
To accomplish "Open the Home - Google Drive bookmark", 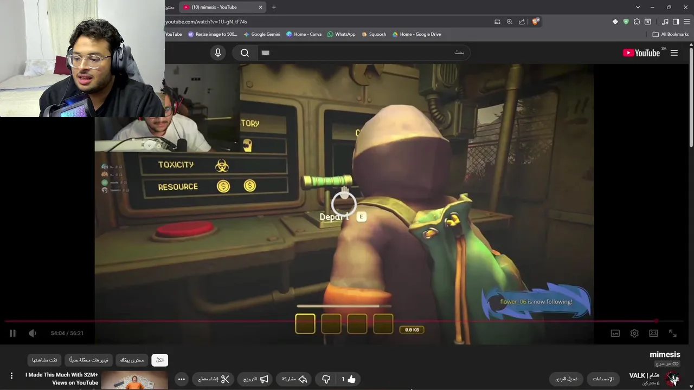I will point(416,34).
